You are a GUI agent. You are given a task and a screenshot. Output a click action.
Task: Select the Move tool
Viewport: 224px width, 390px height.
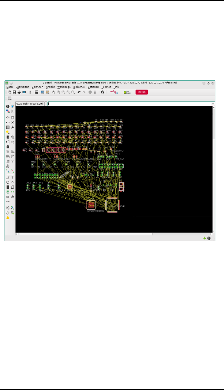click(8, 118)
